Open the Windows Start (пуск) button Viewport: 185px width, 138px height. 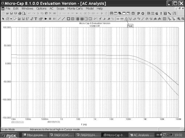coord(10,135)
